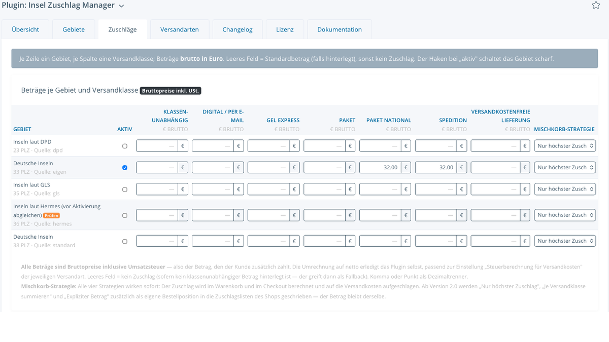Open the Übersicht tab

(25, 29)
